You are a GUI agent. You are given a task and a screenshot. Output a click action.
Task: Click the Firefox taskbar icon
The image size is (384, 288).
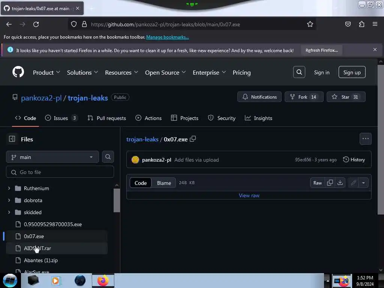tap(103, 280)
